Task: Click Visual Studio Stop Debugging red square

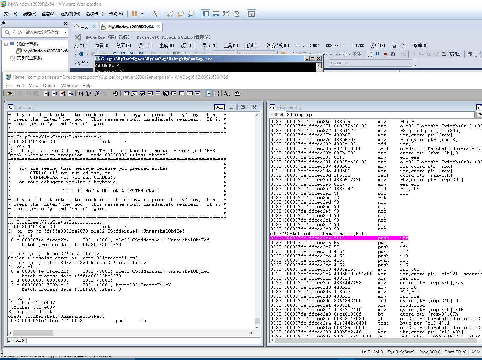Action: (x=385, y=54)
